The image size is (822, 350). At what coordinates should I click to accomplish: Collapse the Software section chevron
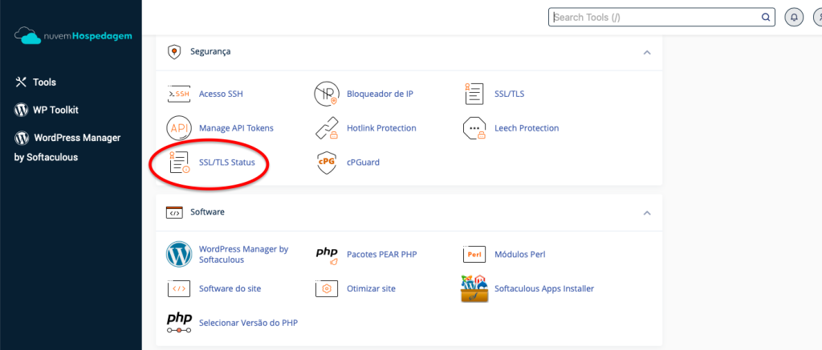(x=647, y=213)
